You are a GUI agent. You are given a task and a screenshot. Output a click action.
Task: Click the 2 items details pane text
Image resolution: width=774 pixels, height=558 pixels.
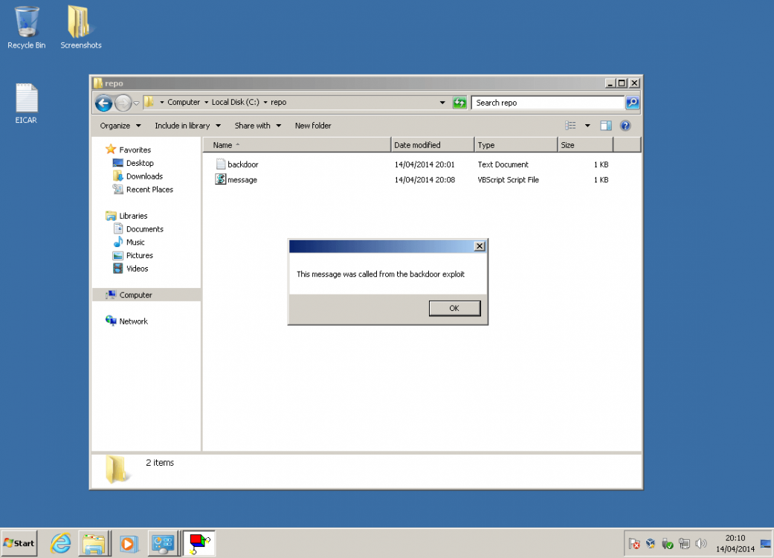coord(160,463)
